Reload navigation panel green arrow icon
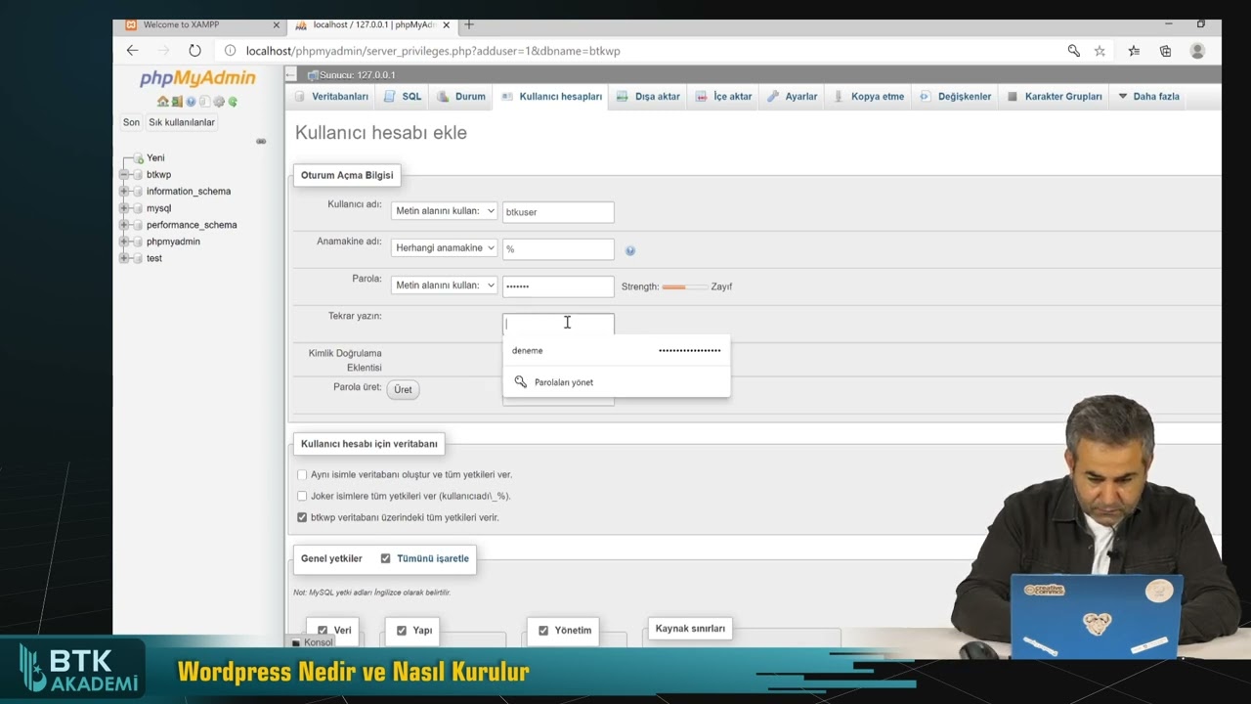1251x704 pixels. point(233,102)
